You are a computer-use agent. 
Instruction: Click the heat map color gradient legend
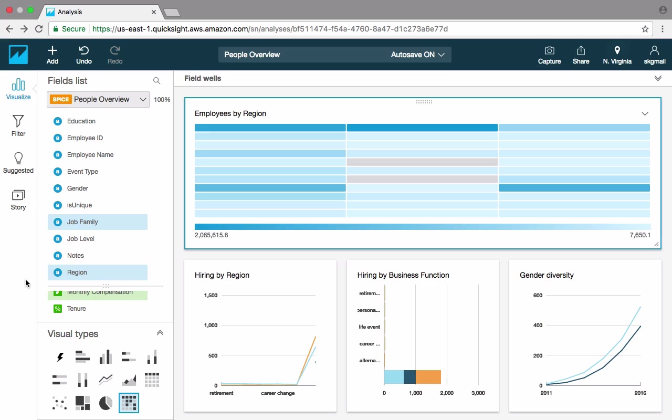pyautogui.click(x=422, y=227)
